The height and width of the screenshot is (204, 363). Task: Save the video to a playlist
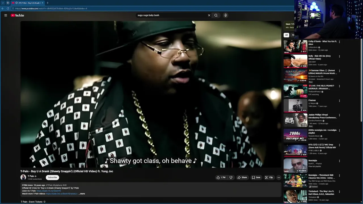(256, 177)
